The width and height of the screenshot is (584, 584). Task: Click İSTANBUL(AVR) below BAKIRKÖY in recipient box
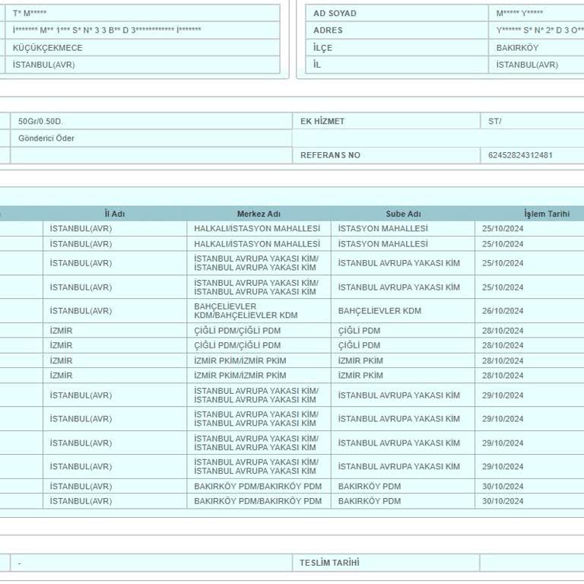coord(527,65)
